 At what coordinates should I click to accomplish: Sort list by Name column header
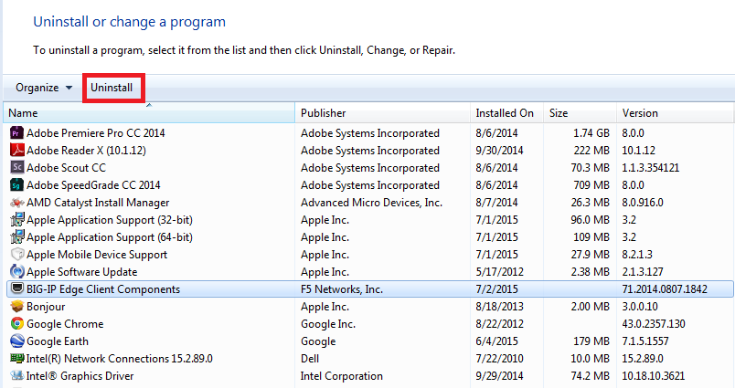[x=149, y=113]
